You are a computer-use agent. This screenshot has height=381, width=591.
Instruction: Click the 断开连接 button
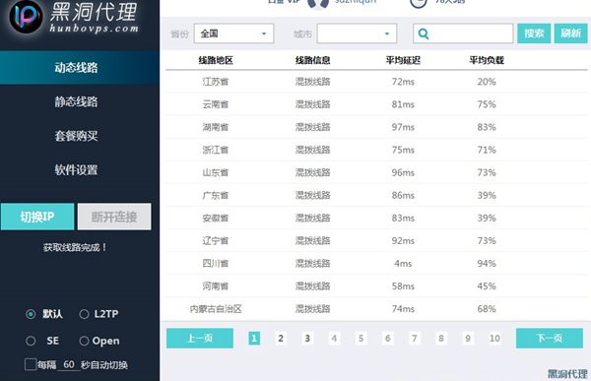coord(114,217)
